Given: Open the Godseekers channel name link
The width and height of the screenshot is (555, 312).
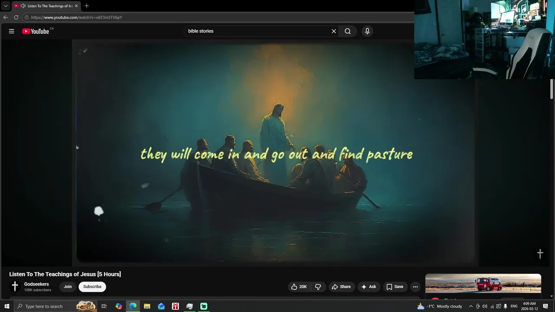Looking at the screenshot, I should (x=36, y=284).
